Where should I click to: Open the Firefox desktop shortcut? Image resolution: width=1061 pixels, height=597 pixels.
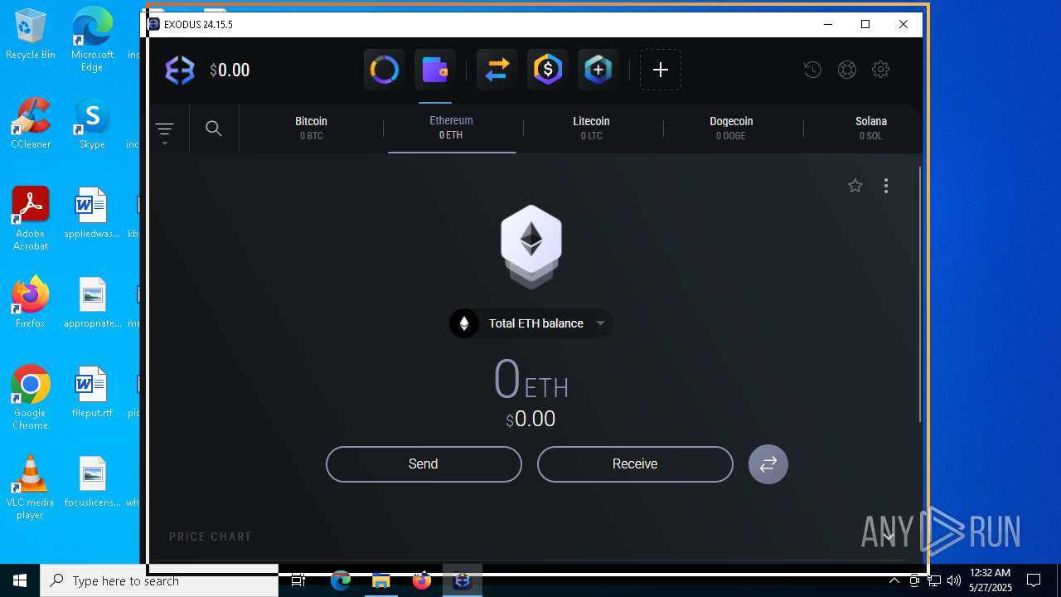pos(31,303)
